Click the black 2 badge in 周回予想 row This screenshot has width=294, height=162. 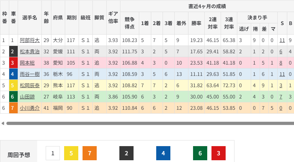126,153
